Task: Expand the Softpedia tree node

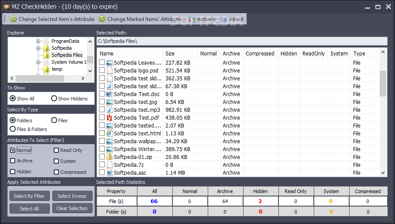Action: 38,48
